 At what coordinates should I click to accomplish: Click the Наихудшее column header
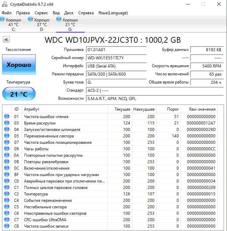144,109
